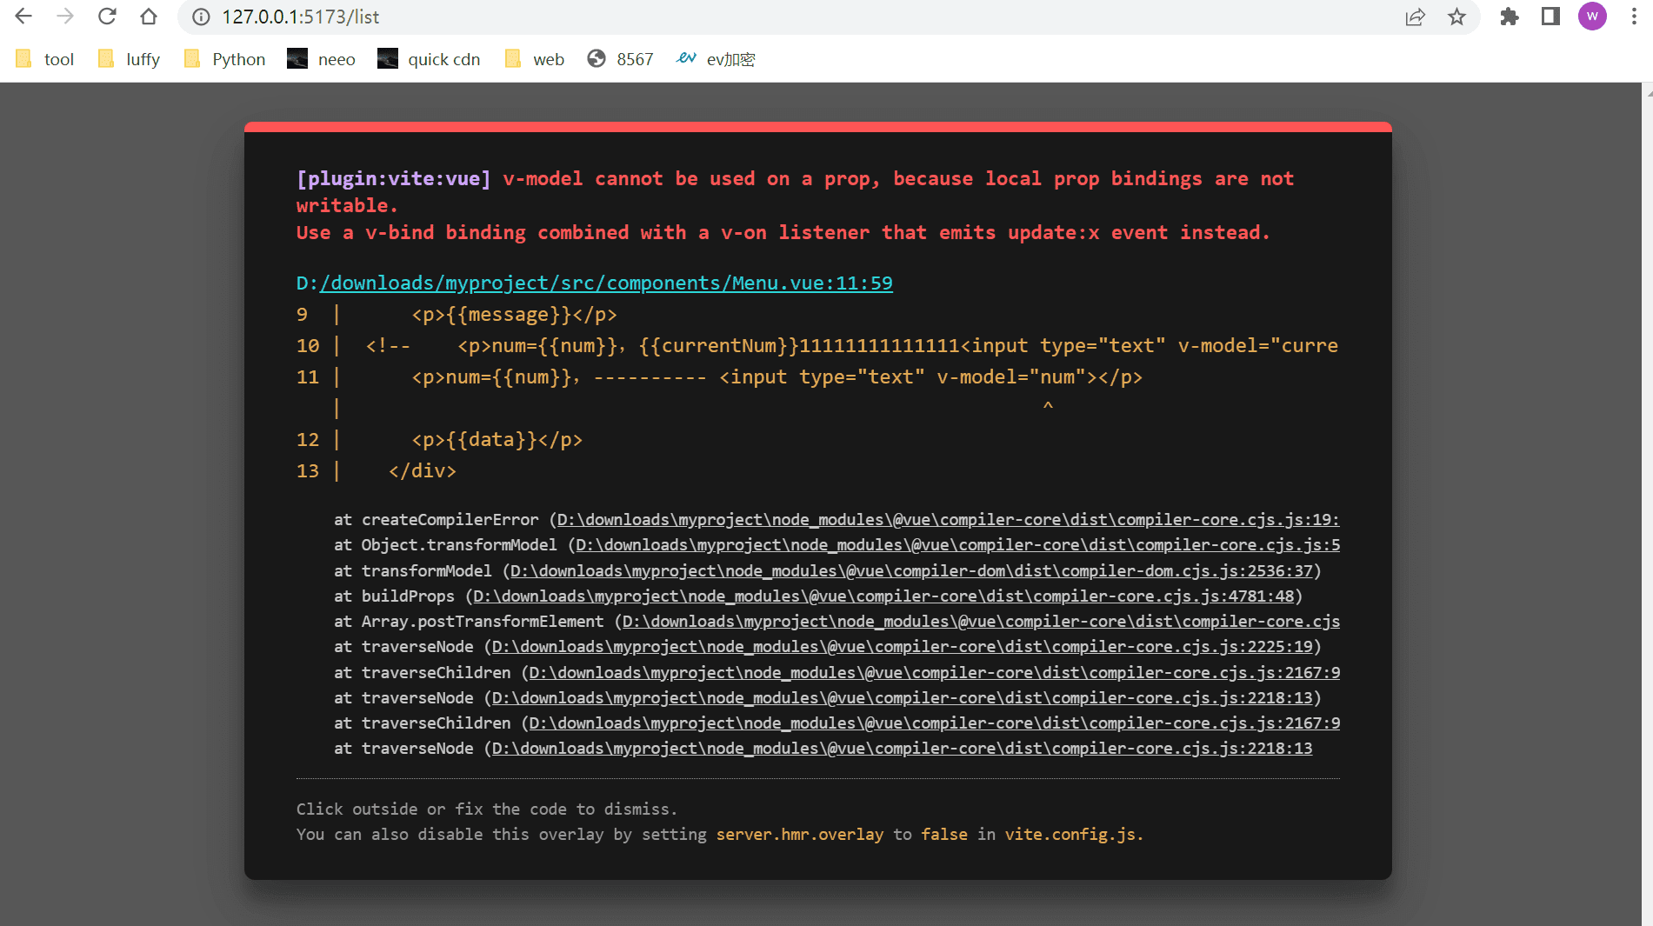Open the 8567 bookmark
The image size is (1653, 926).
(621, 59)
